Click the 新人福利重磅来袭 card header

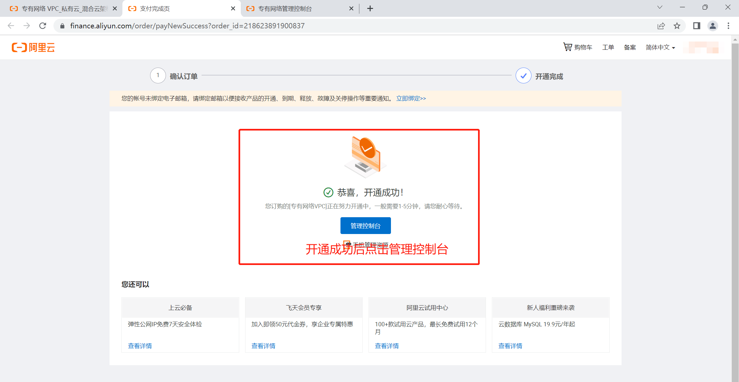[551, 308]
